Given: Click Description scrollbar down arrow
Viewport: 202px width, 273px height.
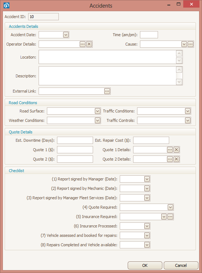Looking at the screenshot, I should coord(179,82).
